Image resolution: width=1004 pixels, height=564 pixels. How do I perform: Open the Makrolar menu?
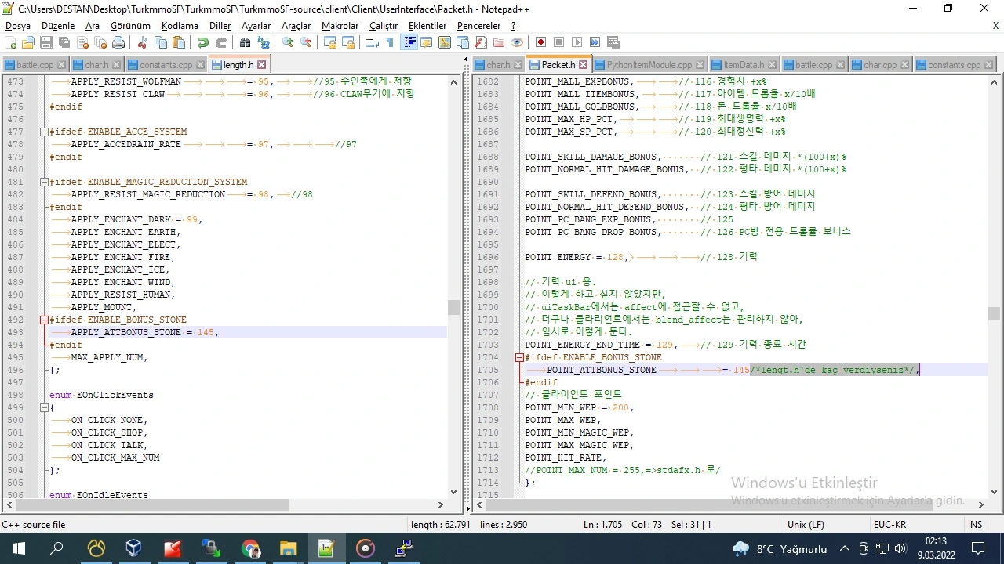(340, 26)
